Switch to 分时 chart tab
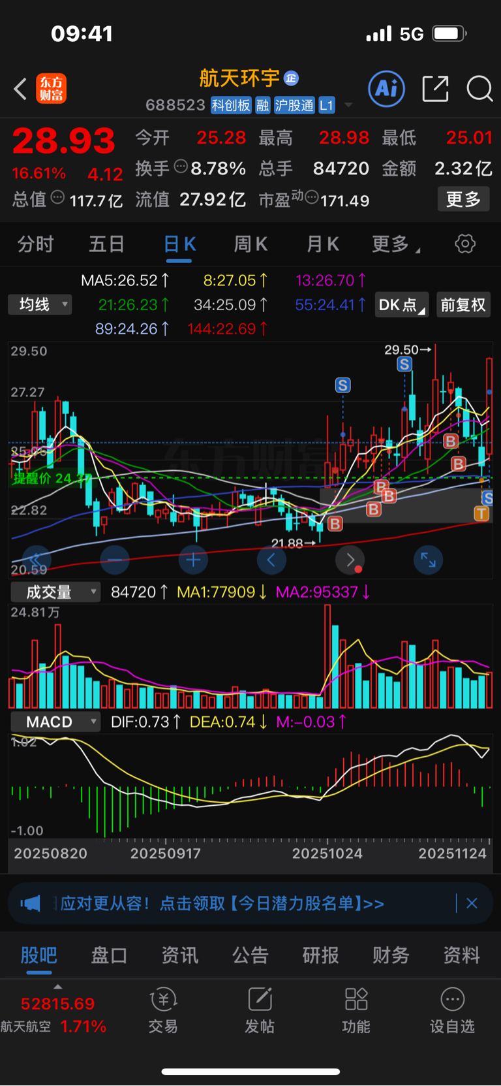The width and height of the screenshot is (501, 1086). click(x=35, y=244)
